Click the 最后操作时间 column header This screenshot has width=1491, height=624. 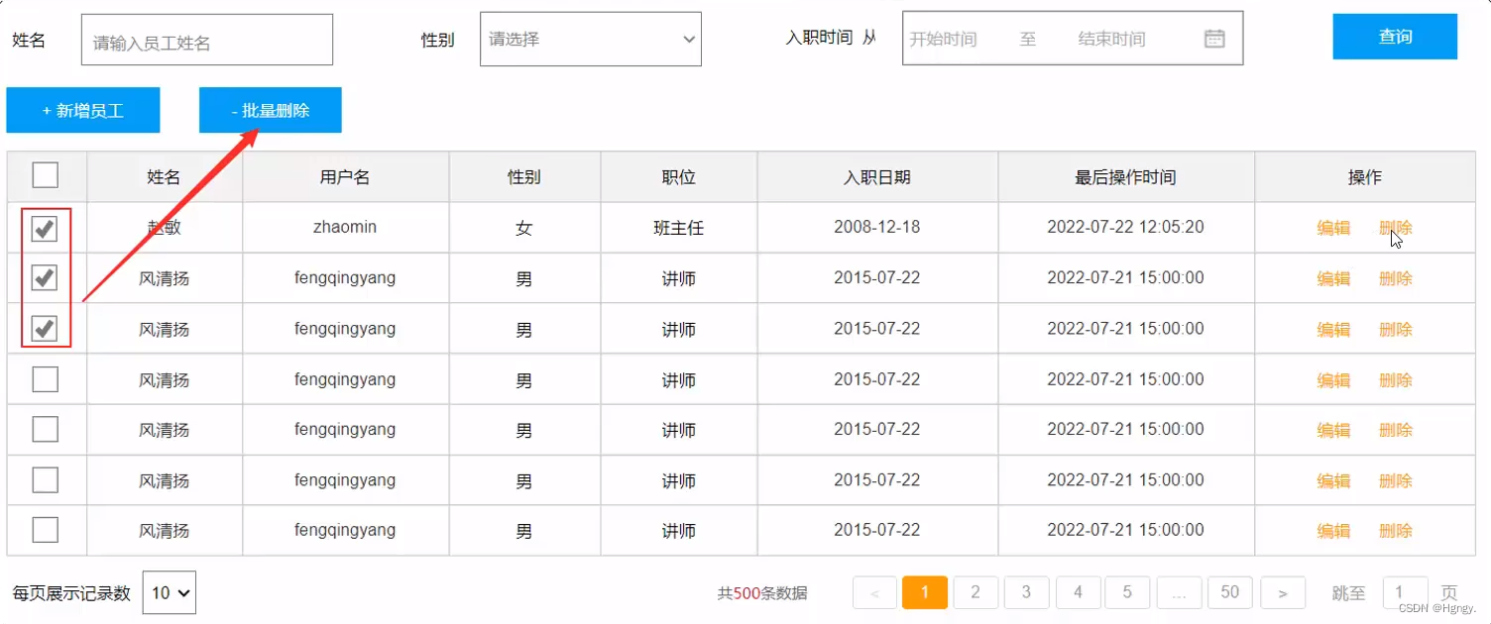(1126, 177)
